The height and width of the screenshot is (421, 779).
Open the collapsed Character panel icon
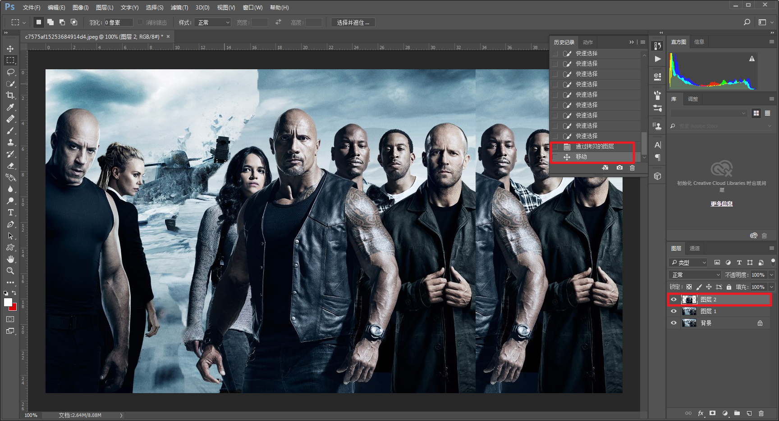click(x=657, y=145)
